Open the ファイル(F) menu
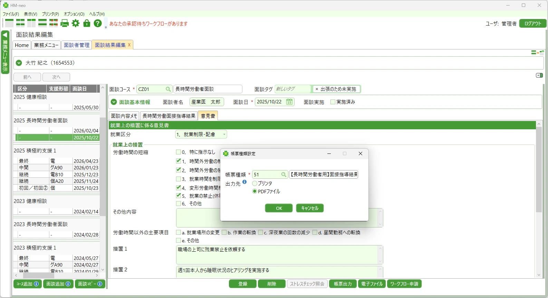The width and height of the screenshot is (548, 298). [11, 14]
